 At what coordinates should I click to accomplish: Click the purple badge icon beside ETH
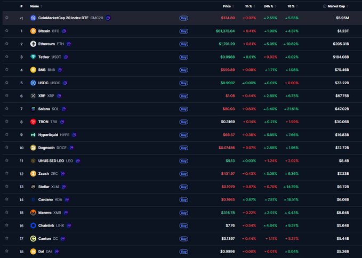pos(69,44)
